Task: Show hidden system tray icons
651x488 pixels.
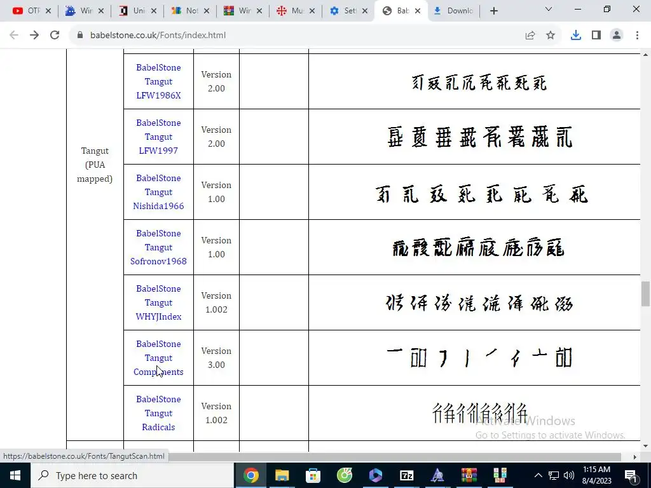Action: (538, 475)
